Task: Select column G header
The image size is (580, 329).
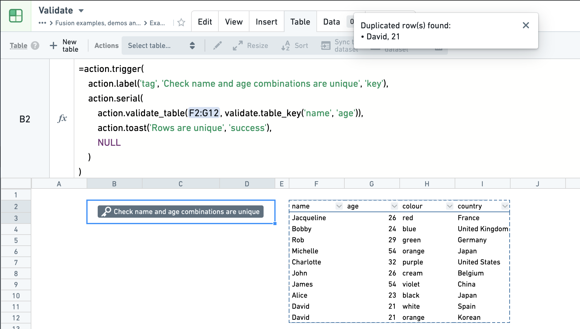Action: (x=372, y=184)
